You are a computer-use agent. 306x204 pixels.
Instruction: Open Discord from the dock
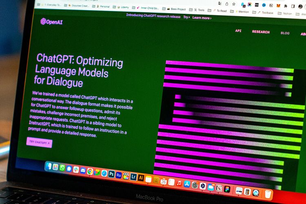83,171
